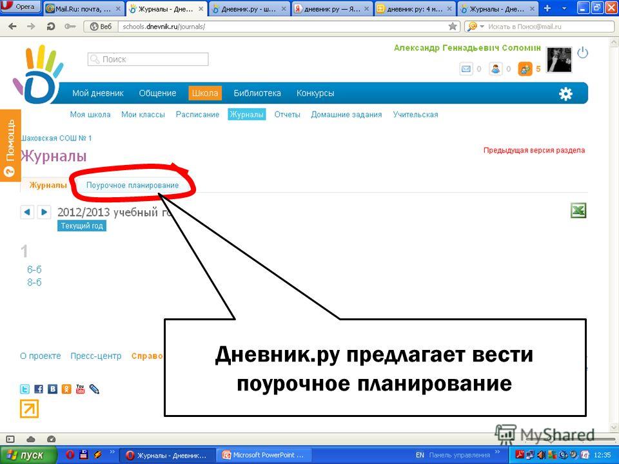
Task: Select Журналы submenu item
Action: pos(247,115)
